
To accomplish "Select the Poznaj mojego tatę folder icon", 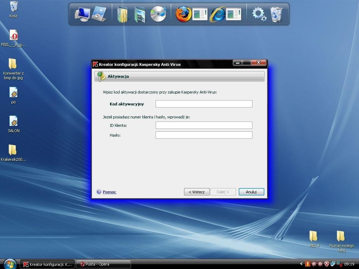I will [x=341, y=241].
